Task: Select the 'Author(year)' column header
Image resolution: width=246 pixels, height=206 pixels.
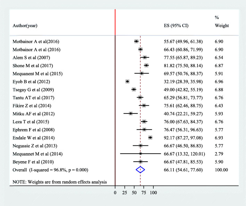Action: (25, 26)
